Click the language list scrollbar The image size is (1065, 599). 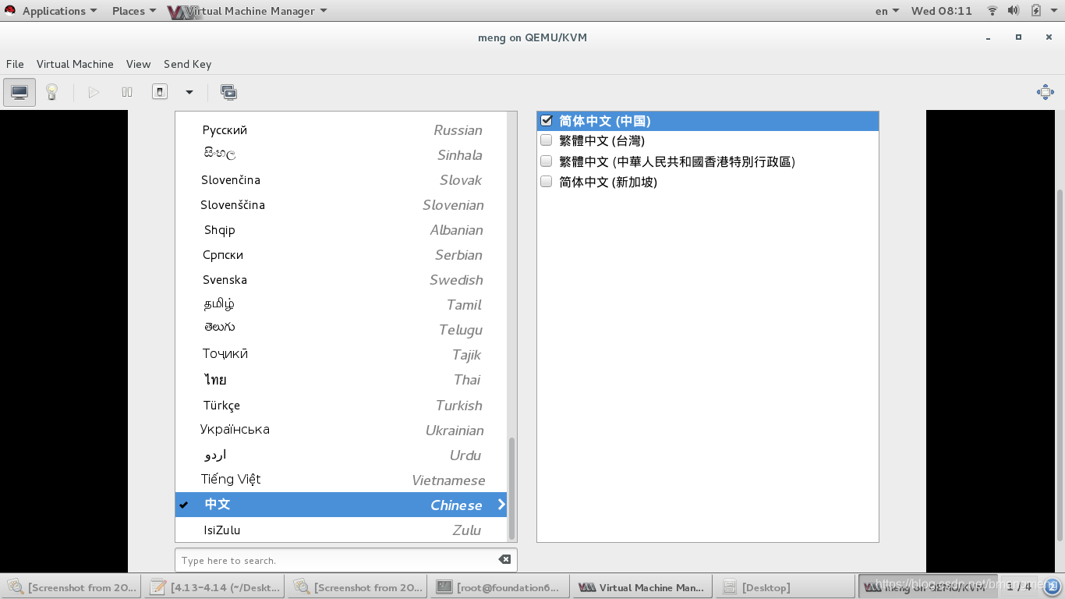[x=511, y=487]
